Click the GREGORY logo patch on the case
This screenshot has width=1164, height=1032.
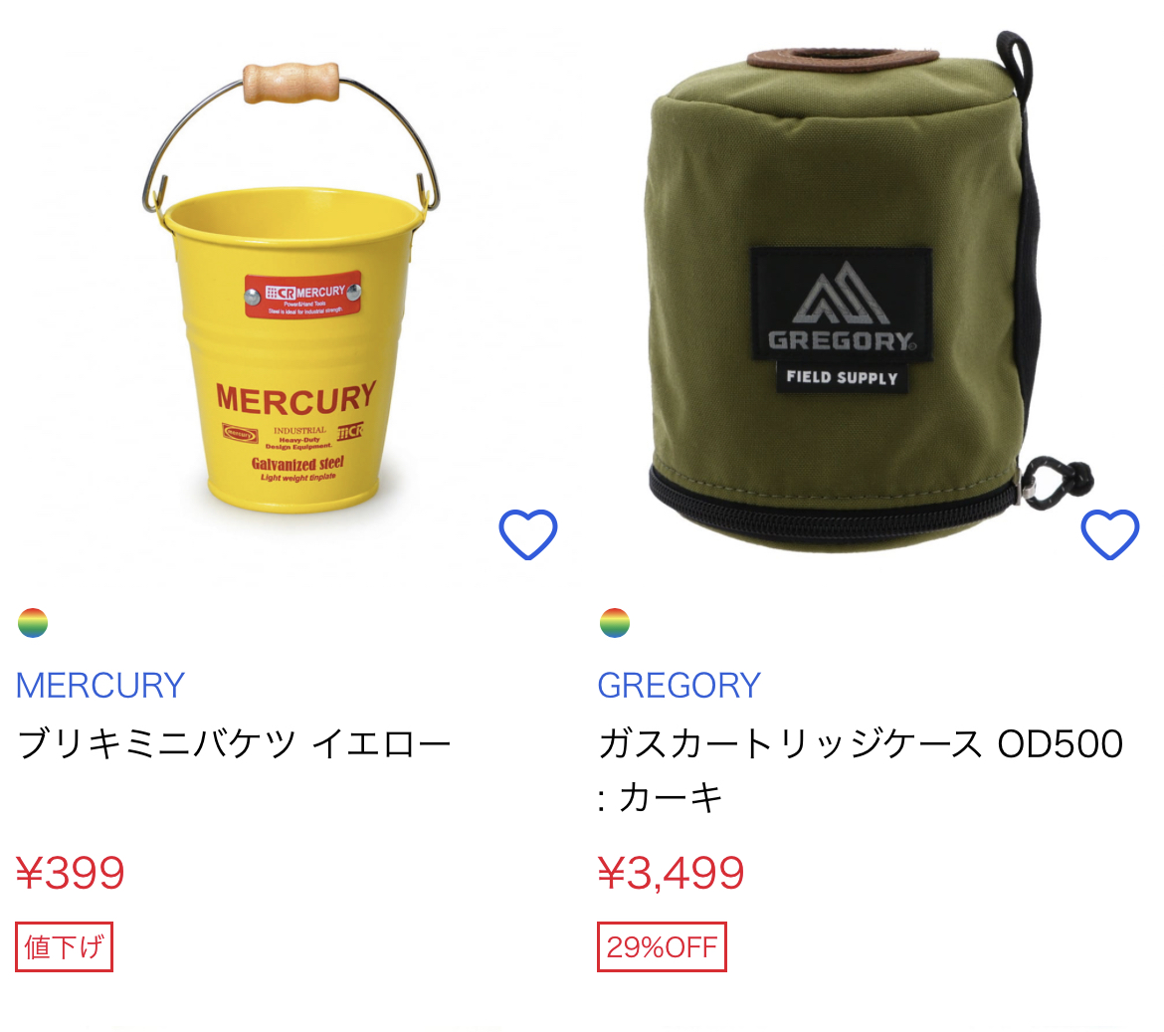(x=842, y=304)
